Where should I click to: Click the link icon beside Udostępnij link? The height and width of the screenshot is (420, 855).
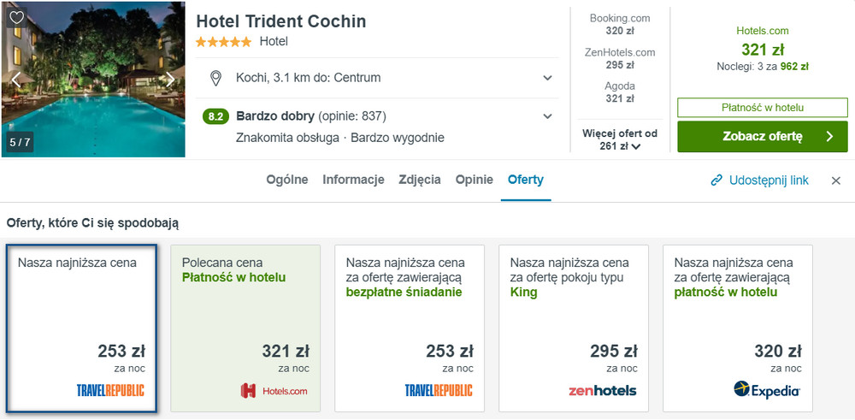pos(716,180)
